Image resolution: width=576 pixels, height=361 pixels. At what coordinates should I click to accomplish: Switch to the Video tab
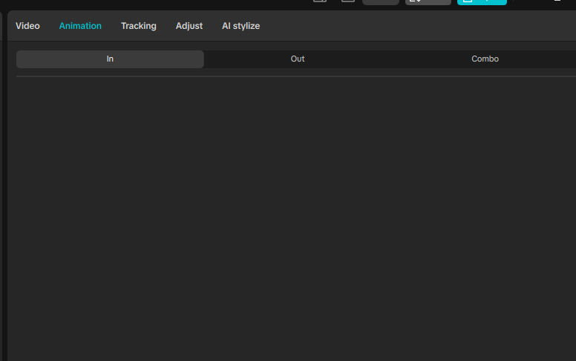(x=27, y=26)
